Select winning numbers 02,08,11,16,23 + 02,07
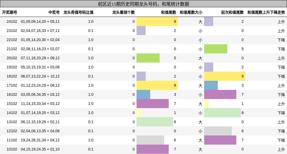The image size is (287, 154). point(40,49)
